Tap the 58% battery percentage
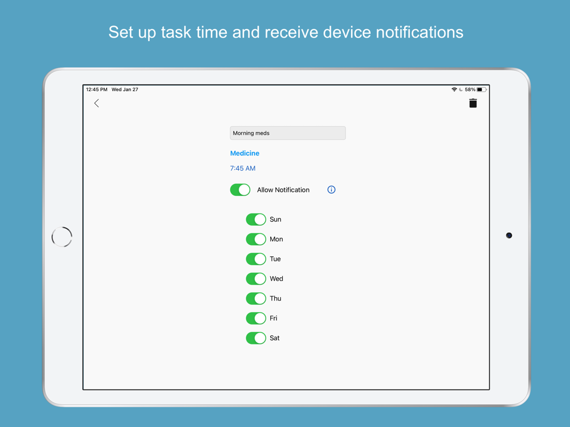The width and height of the screenshot is (570, 427). [x=470, y=89]
